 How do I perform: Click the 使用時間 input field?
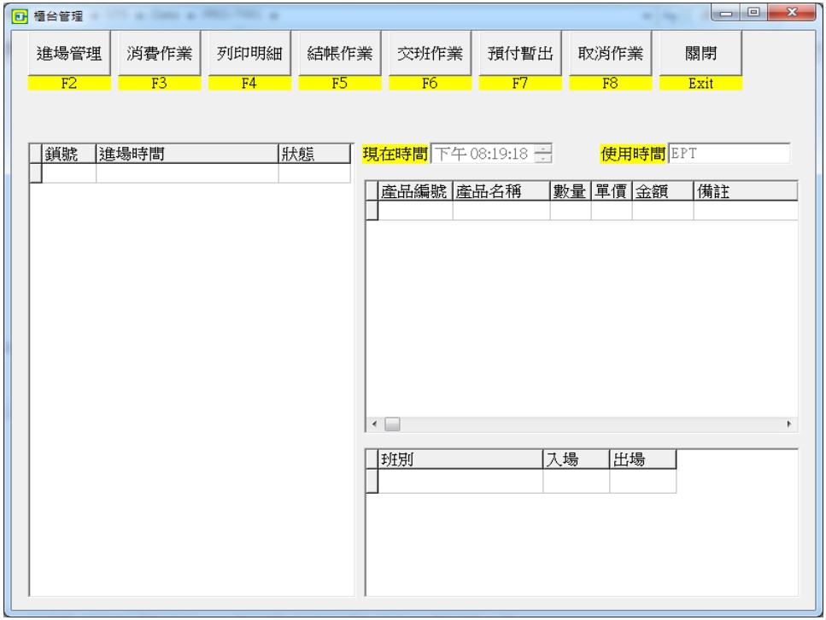pyautogui.click(x=729, y=154)
